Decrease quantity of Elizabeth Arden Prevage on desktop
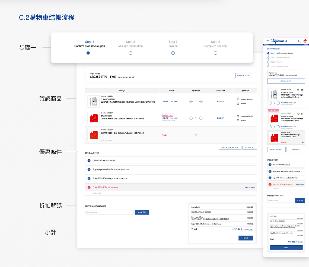 [191, 102]
